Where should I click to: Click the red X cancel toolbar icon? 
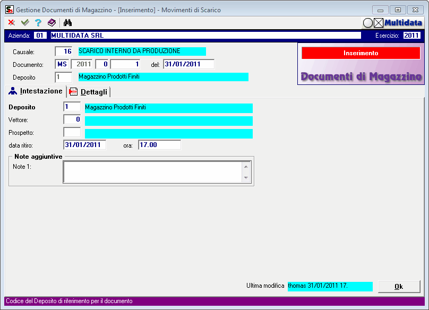coord(11,23)
